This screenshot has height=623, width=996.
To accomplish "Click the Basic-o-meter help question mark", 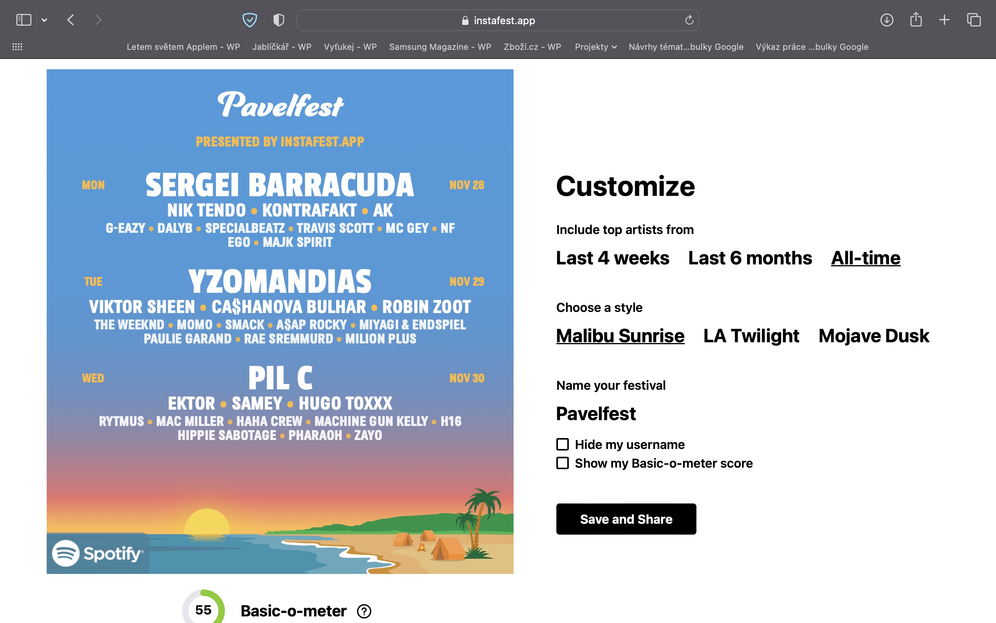I will [x=364, y=611].
